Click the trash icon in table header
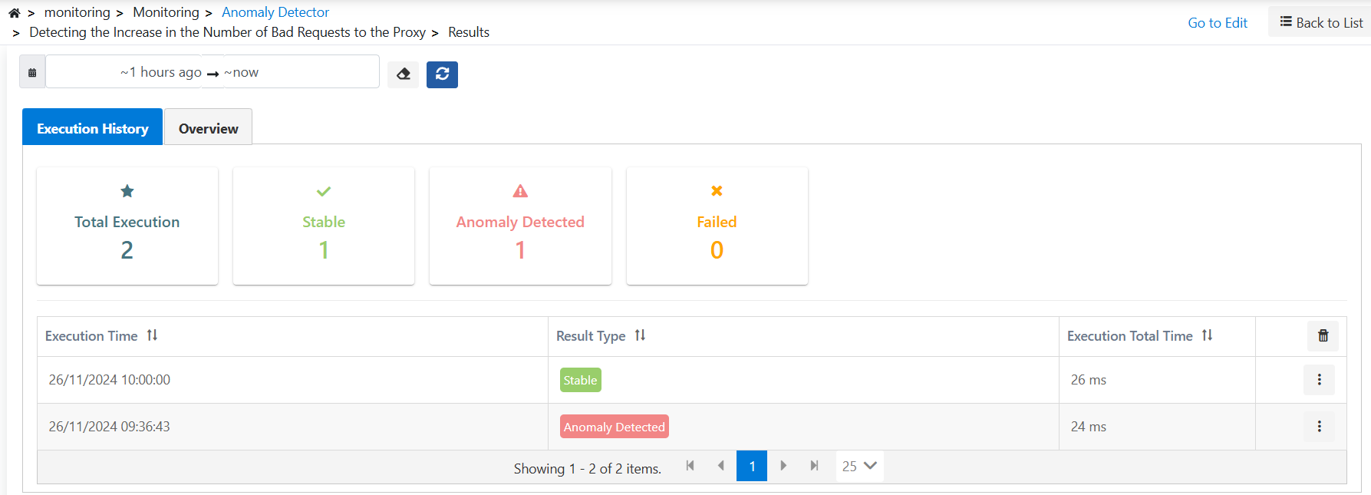This screenshot has height=495, width=1371. tap(1323, 336)
